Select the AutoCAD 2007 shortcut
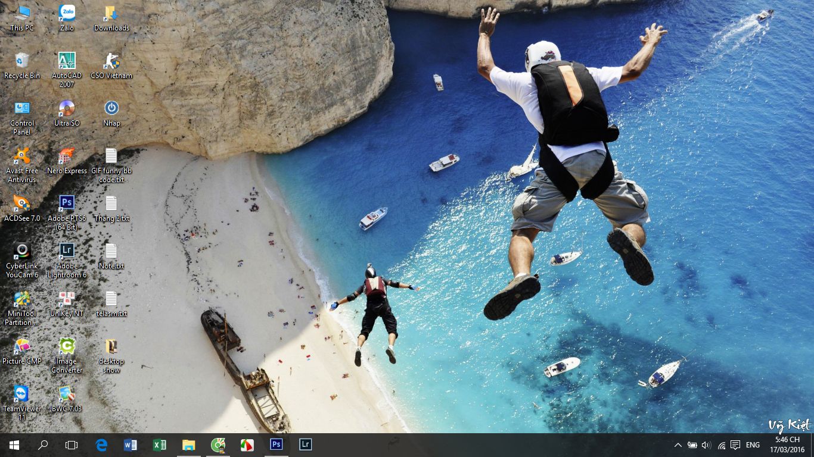 [67, 70]
